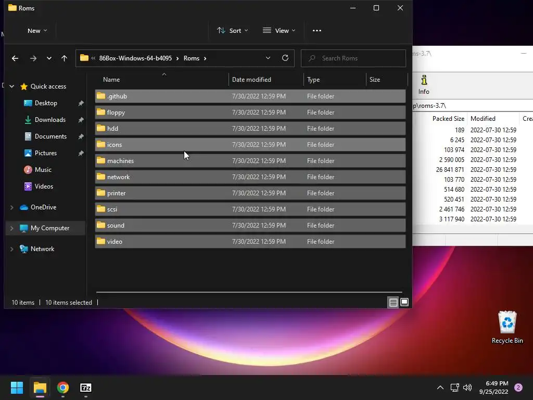533x400 pixels.
Task: Select the video folder icon
Action: (100, 241)
